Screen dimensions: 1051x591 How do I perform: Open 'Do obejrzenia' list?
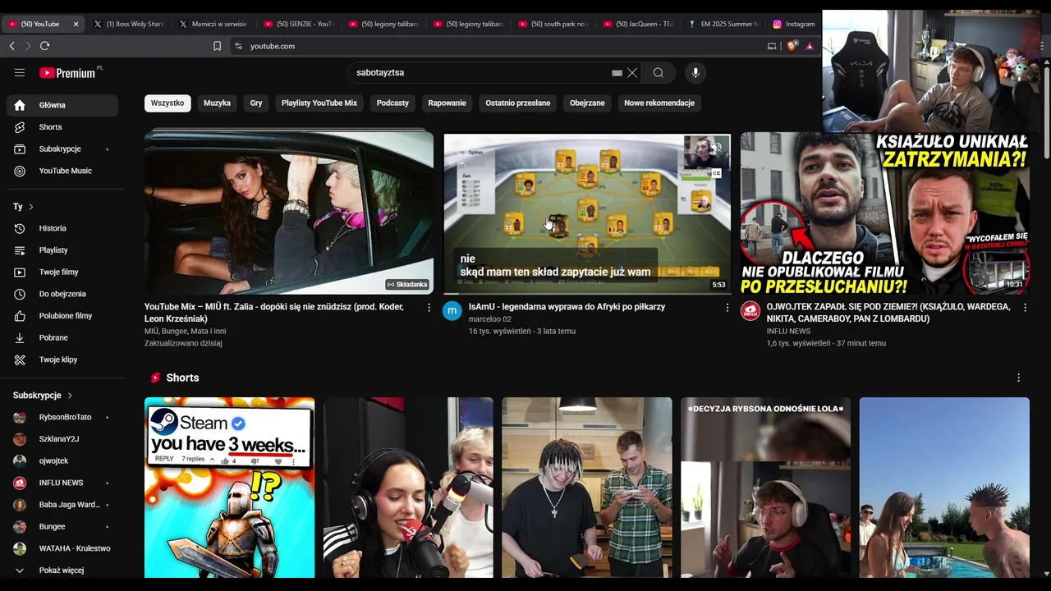click(x=62, y=294)
